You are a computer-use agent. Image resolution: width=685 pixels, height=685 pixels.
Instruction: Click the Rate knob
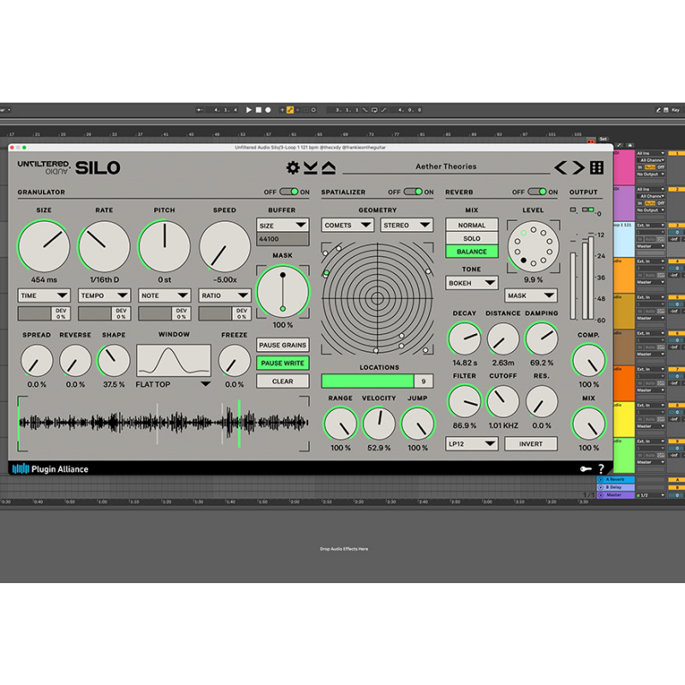(x=104, y=247)
